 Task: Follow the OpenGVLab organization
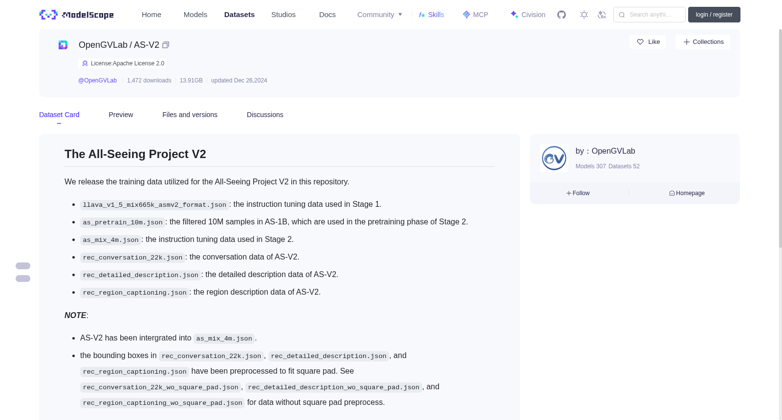(x=578, y=193)
